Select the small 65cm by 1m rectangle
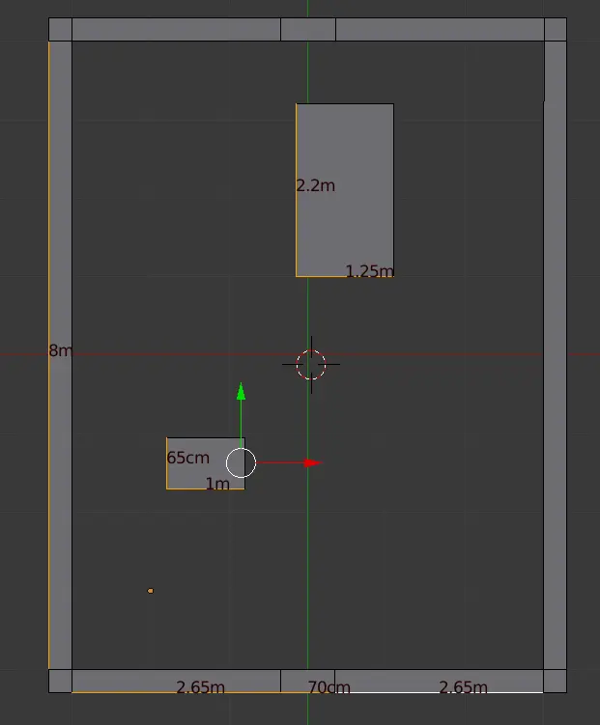Image resolution: width=600 pixels, height=725 pixels. click(x=198, y=473)
